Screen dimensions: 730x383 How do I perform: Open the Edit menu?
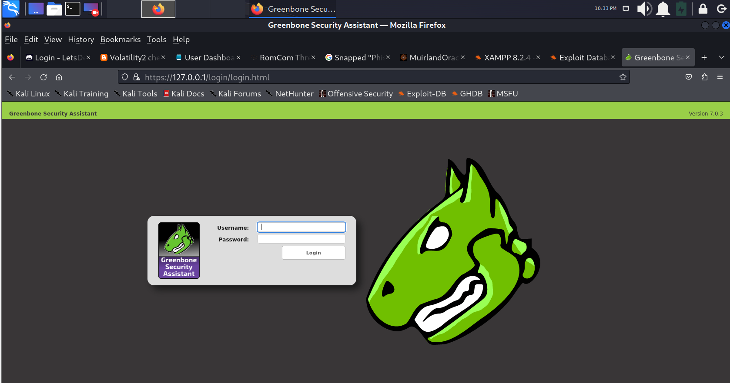click(31, 40)
